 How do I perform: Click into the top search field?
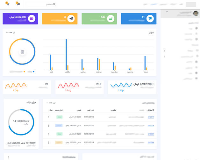coord(41,4)
